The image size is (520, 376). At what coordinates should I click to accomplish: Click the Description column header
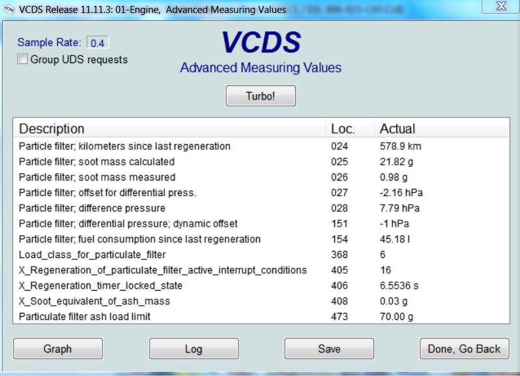[52, 128]
